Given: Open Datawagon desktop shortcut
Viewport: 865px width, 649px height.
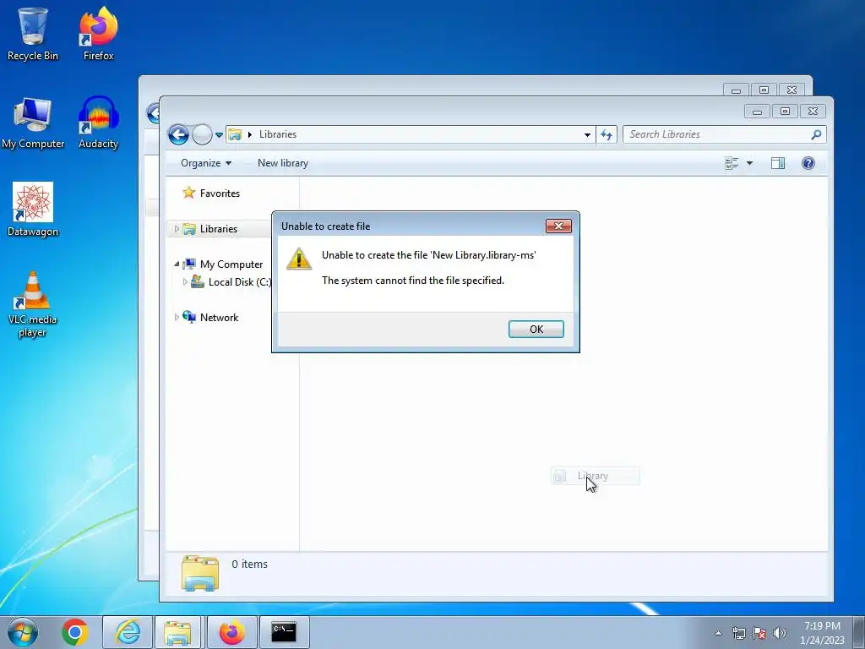Looking at the screenshot, I should click(33, 210).
